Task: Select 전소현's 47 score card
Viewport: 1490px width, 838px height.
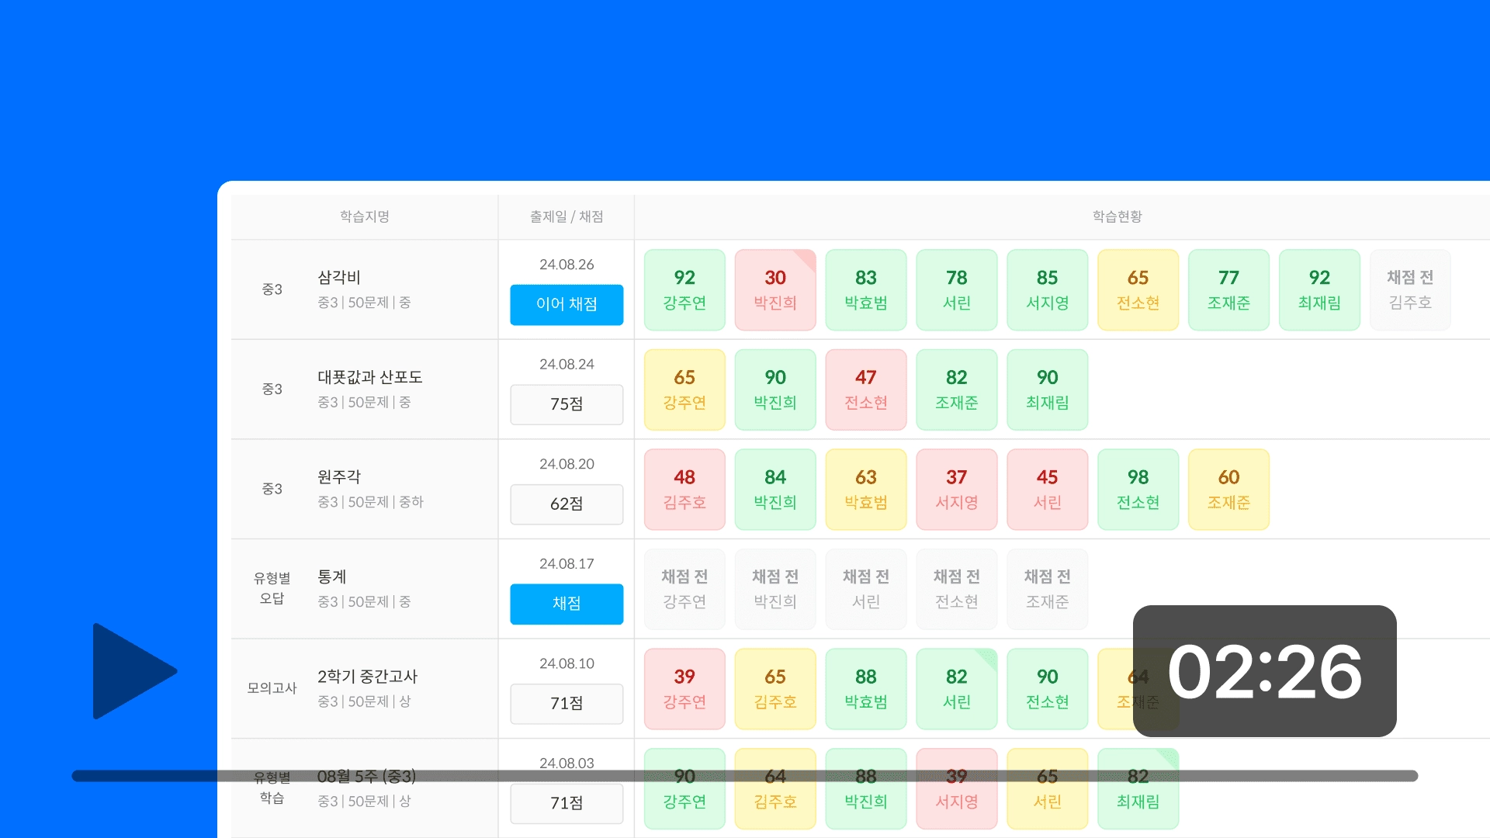Action: click(865, 390)
